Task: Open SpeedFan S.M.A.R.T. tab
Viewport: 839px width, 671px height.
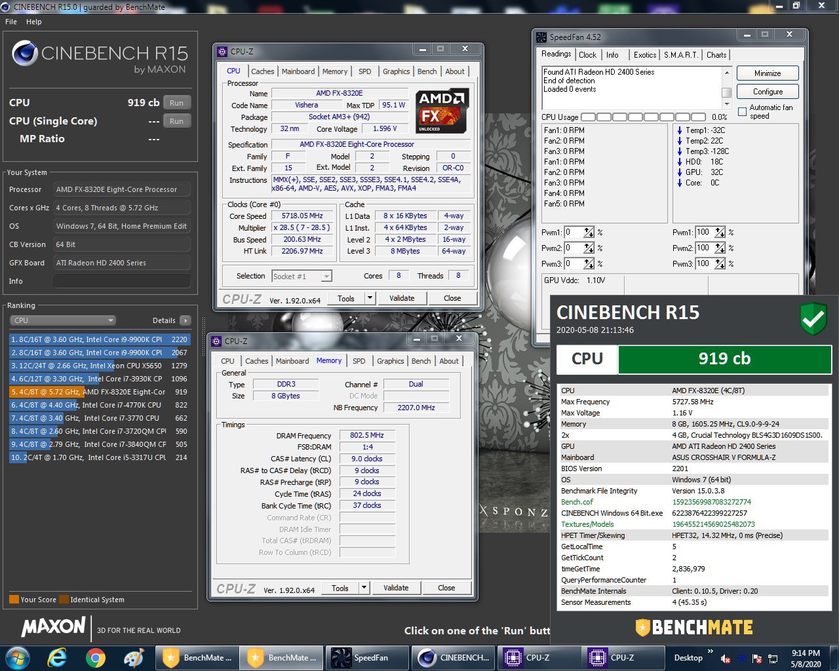Action: (681, 55)
